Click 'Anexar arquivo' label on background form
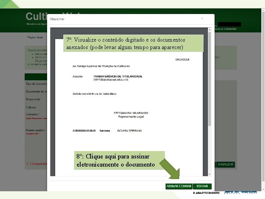This screenshot has height=199, width=265. [x=35, y=130]
